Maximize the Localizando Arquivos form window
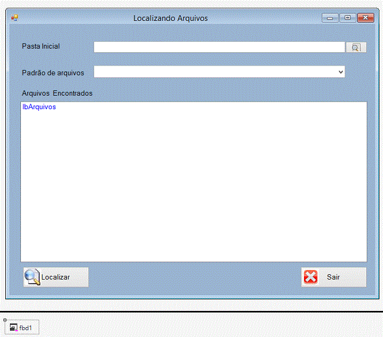 348,18
